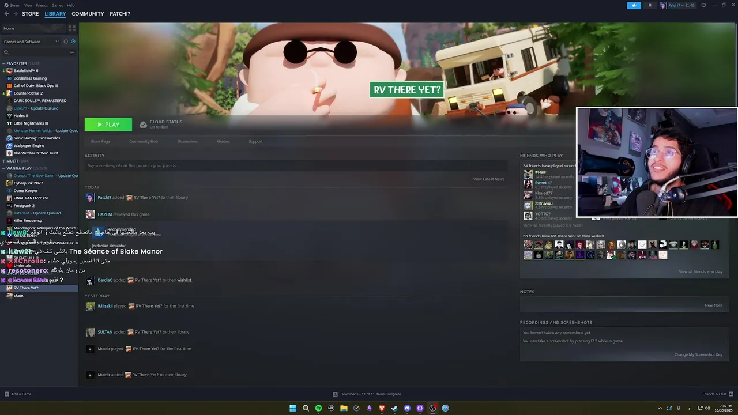Click the green PLAY button

108,124
